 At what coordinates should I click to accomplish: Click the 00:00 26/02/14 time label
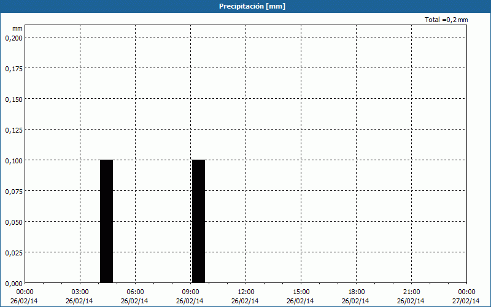(24, 297)
